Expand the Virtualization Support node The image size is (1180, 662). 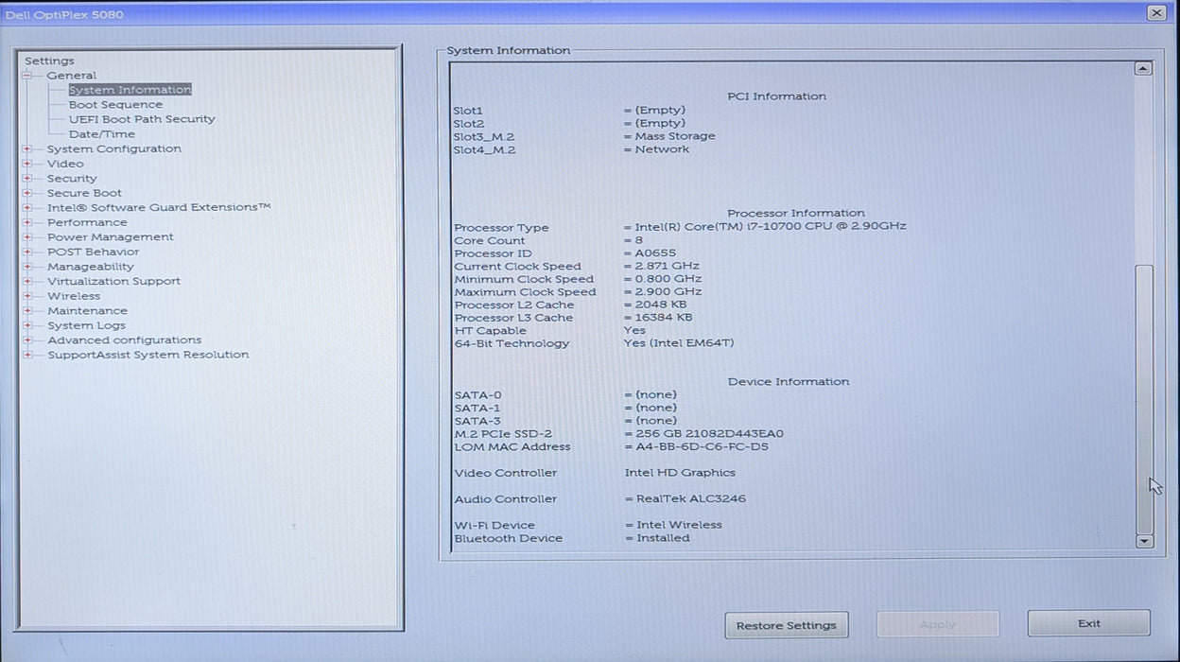coord(27,281)
